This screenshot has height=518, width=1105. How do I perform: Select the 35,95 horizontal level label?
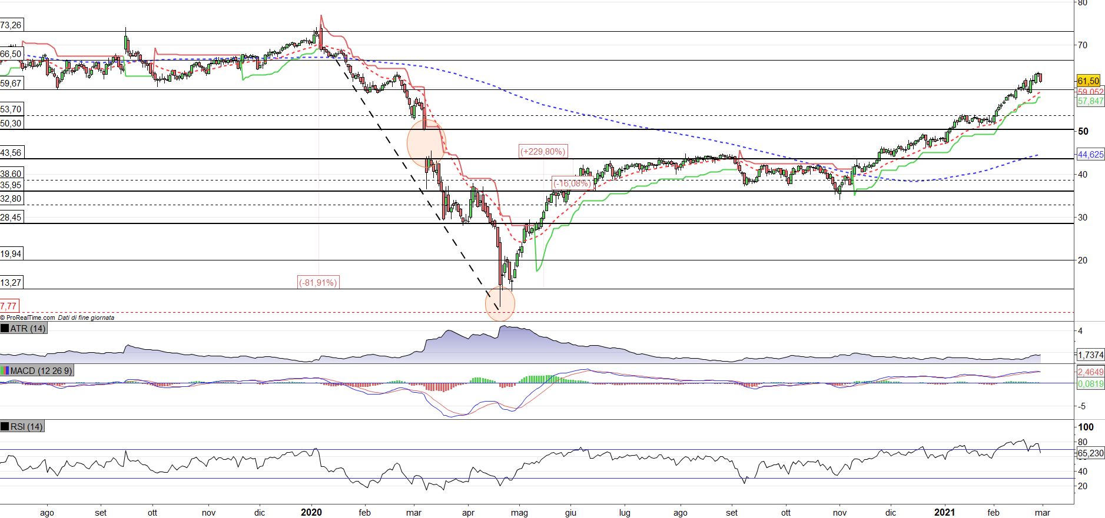[11, 185]
